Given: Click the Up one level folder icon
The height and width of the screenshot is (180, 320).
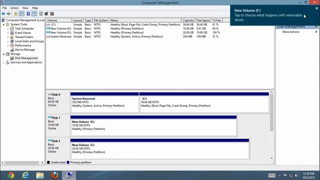Looking at the screenshot, I should (x=15, y=14).
